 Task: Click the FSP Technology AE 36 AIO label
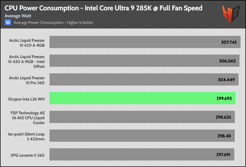pyautogui.click(x=28, y=118)
